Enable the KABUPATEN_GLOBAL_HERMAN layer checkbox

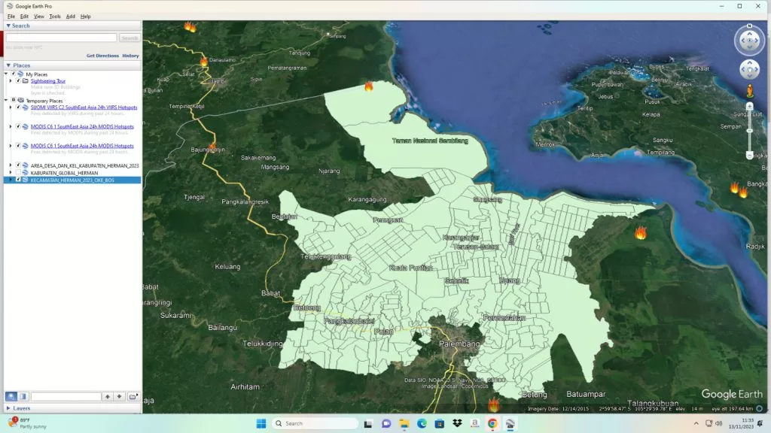(x=18, y=171)
